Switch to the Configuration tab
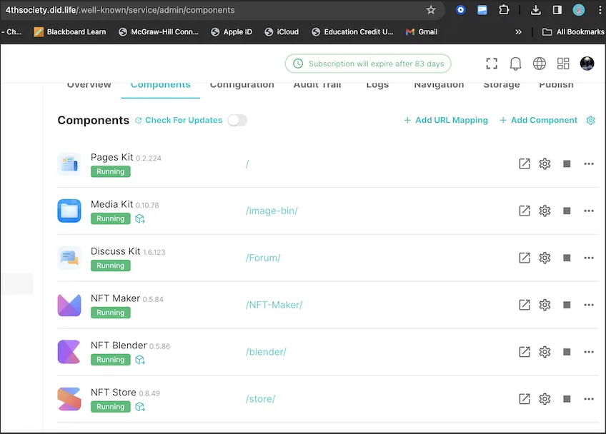This screenshot has width=606, height=434. click(x=242, y=85)
